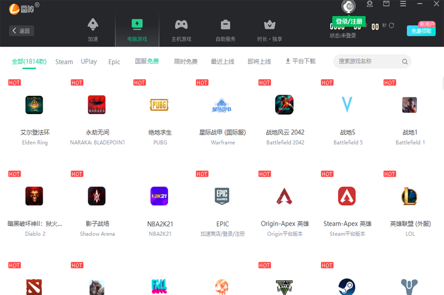
Task: Open the 时长·独享 crown tab
Action: (270, 30)
